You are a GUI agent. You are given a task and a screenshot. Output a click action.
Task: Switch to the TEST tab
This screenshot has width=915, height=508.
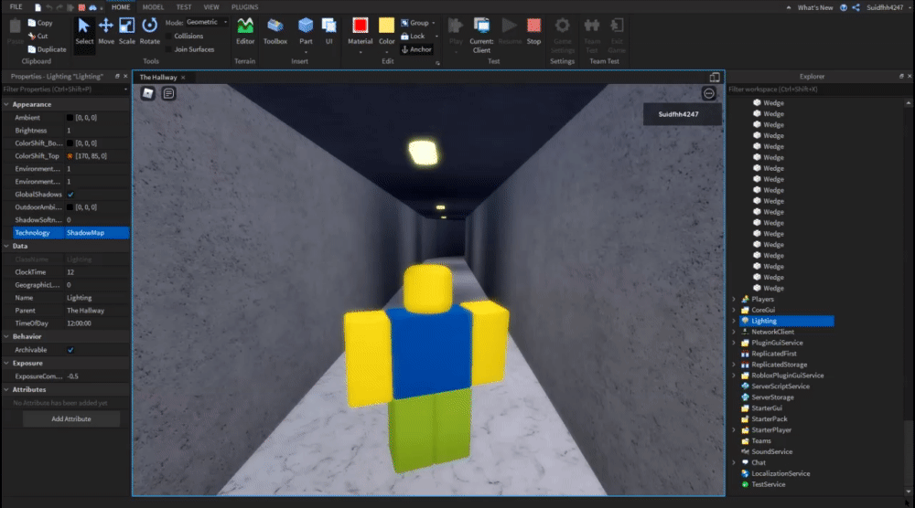click(184, 7)
